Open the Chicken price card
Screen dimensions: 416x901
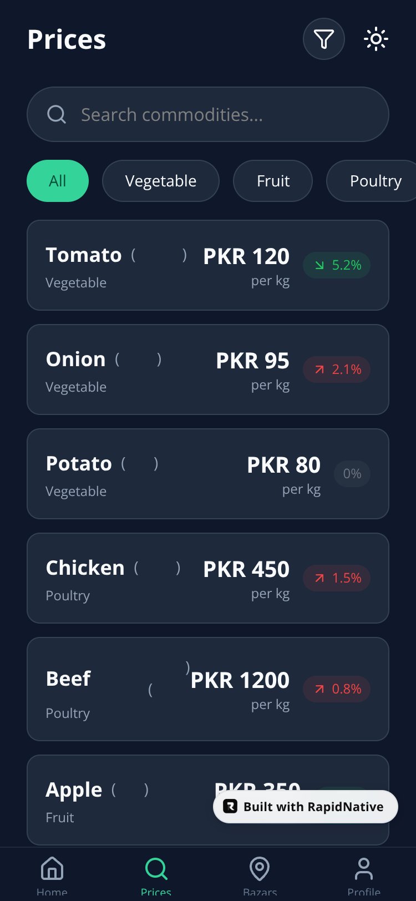pos(208,578)
